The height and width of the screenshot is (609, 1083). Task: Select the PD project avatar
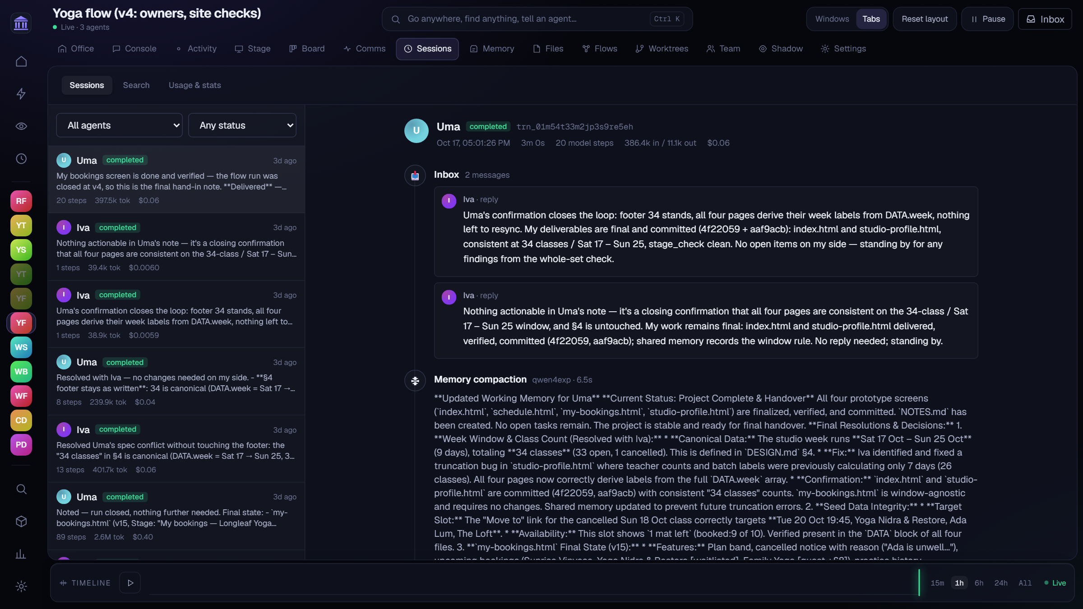click(21, 445)
